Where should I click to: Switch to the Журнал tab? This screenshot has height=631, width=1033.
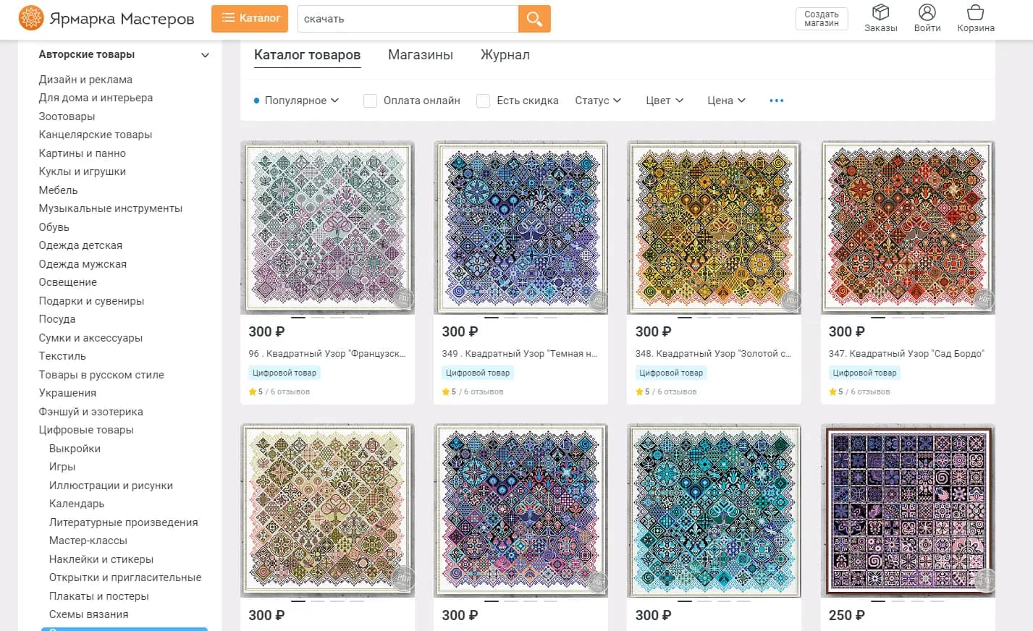point(505,55)
